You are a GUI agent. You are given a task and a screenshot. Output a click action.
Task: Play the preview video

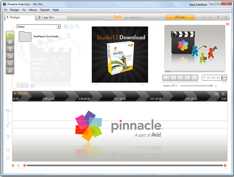tap(166, 78)
